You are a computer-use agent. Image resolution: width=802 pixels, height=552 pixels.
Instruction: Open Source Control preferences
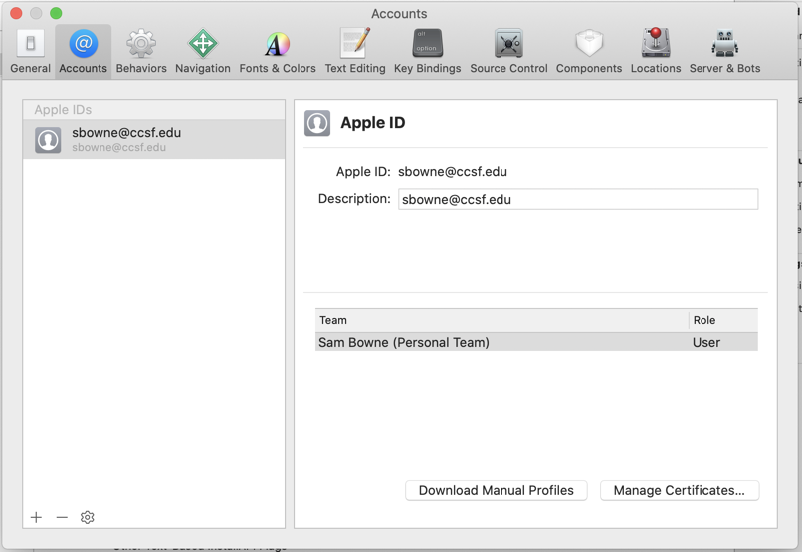click(508, 50)
